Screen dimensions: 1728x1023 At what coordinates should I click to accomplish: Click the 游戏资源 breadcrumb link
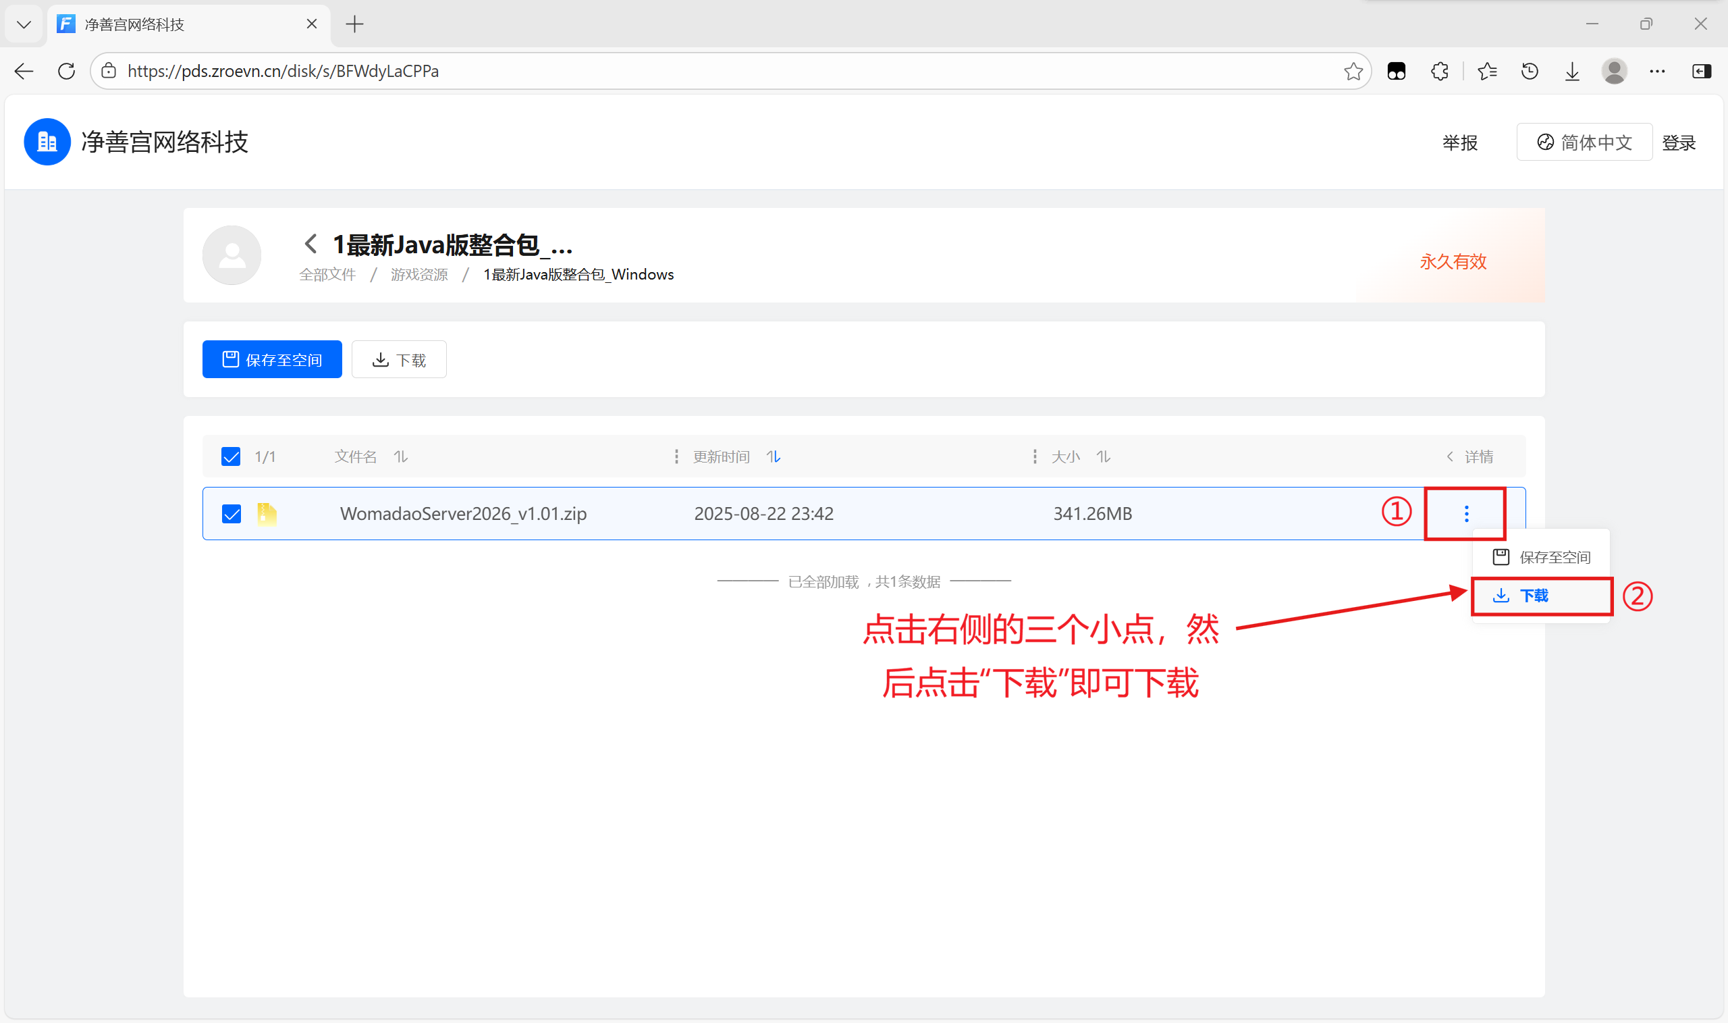[419, 274]
